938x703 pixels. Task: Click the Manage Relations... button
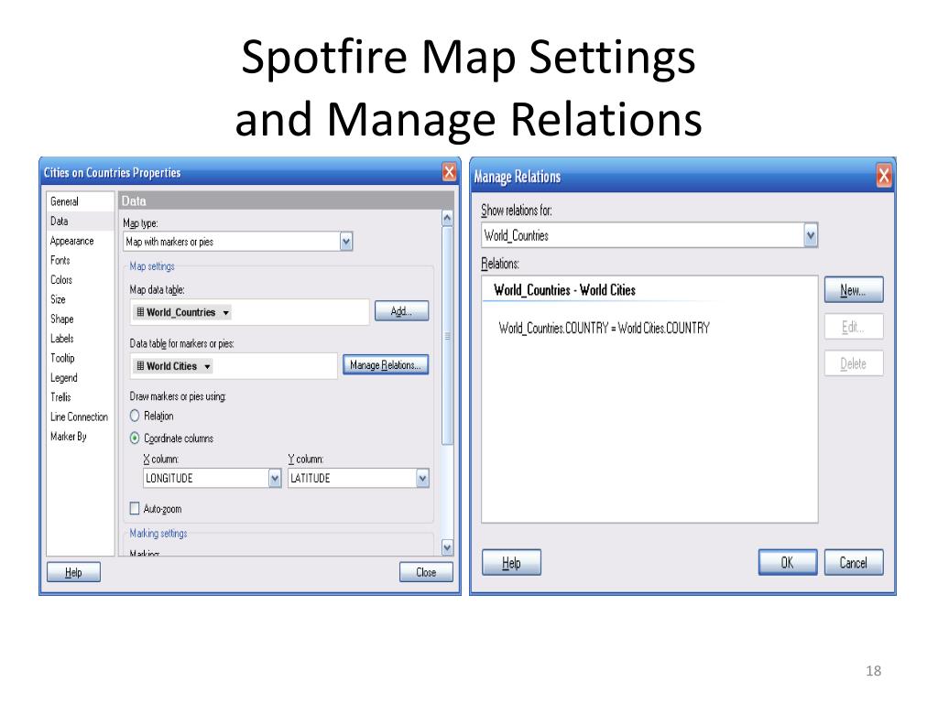pyautogui.click(x=386, y=364)
